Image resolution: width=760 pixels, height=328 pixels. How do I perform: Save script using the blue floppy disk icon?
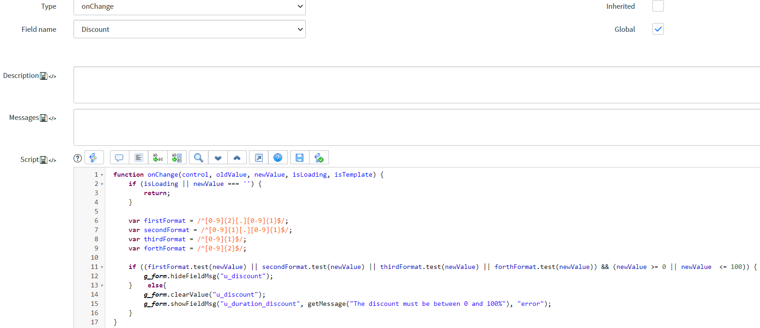coord(299,158)
